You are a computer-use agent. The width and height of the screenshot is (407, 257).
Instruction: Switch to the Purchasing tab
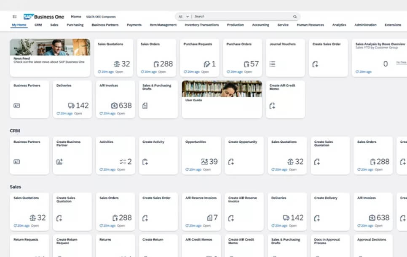click(x=75, y=25)
